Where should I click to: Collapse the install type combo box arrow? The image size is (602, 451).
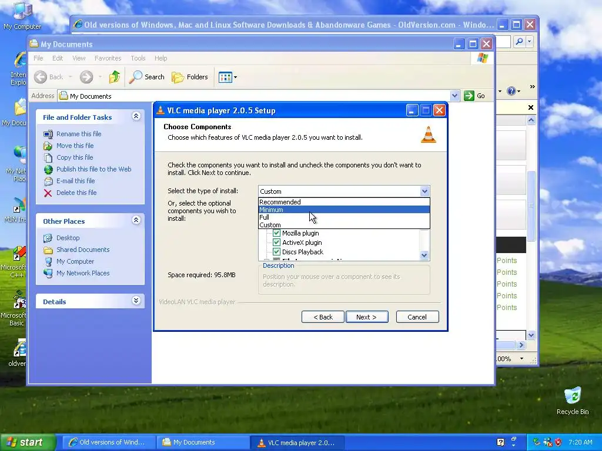pos(424,191)
